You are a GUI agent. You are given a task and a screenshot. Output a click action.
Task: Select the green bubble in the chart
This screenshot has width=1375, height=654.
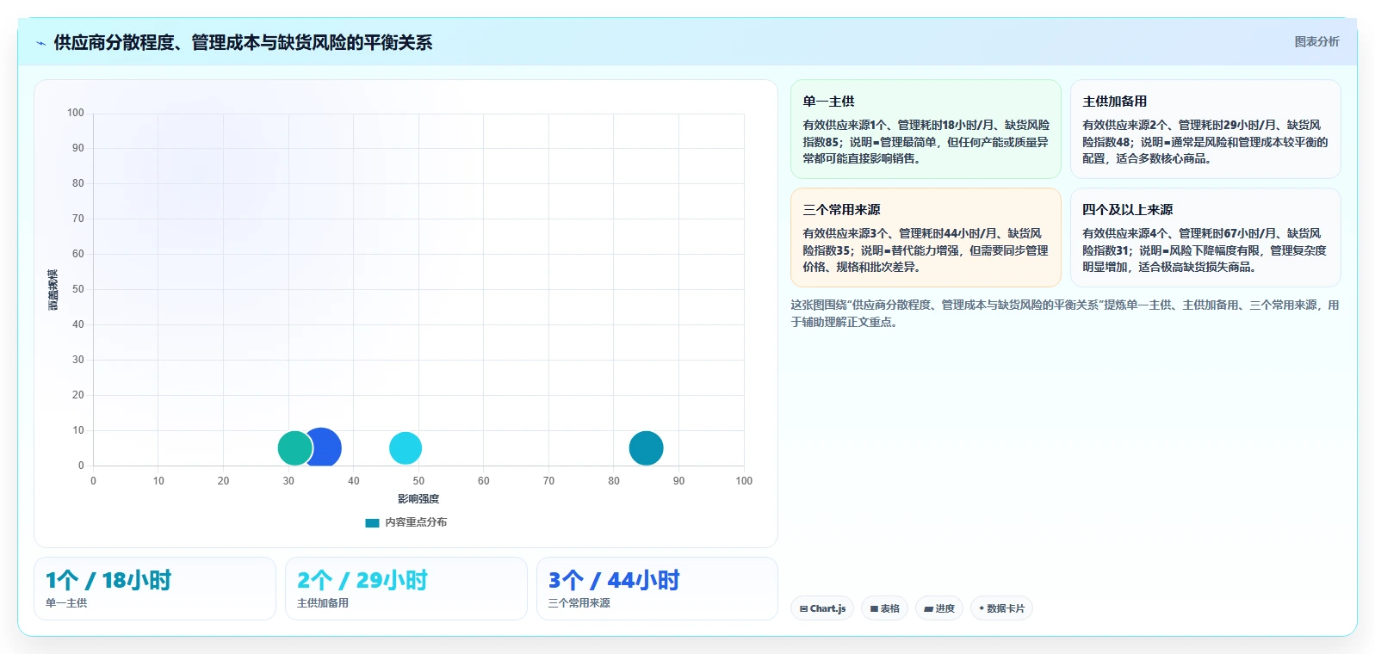[x=294, y=447]
